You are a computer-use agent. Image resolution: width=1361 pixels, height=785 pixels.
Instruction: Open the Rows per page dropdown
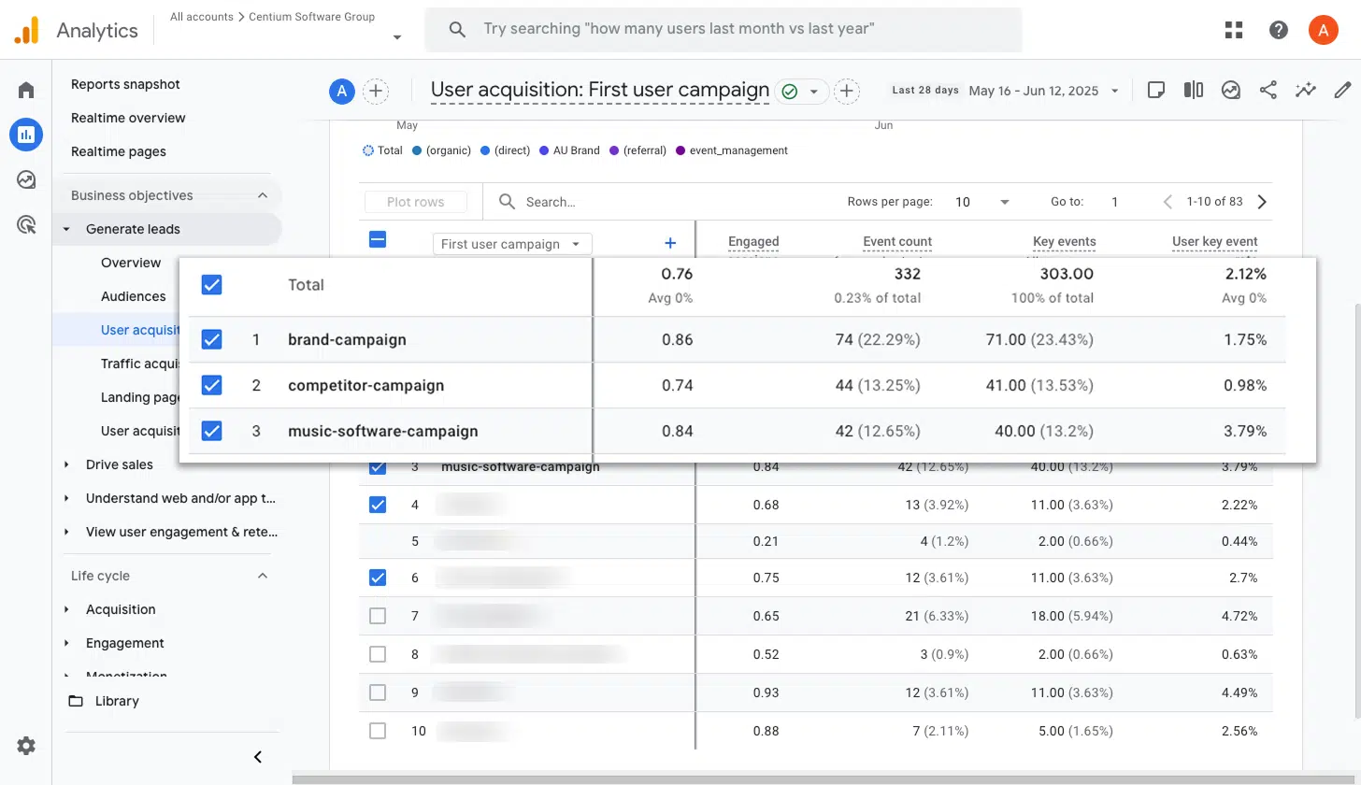click(981, 201)
